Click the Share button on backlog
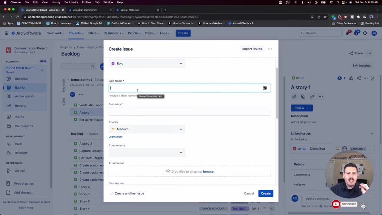This screenshot has width=382, height=215. (355, 53)
